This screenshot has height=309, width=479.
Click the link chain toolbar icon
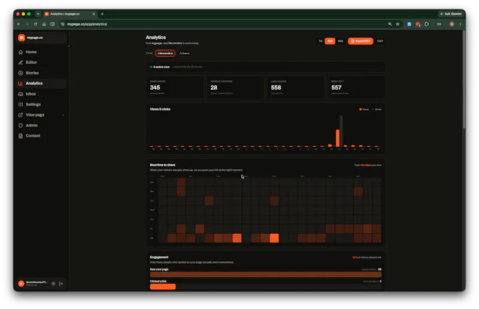[x=439, y=24]
